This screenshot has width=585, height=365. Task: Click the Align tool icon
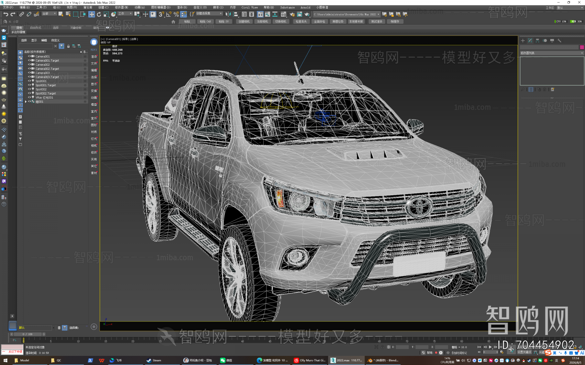236,14
